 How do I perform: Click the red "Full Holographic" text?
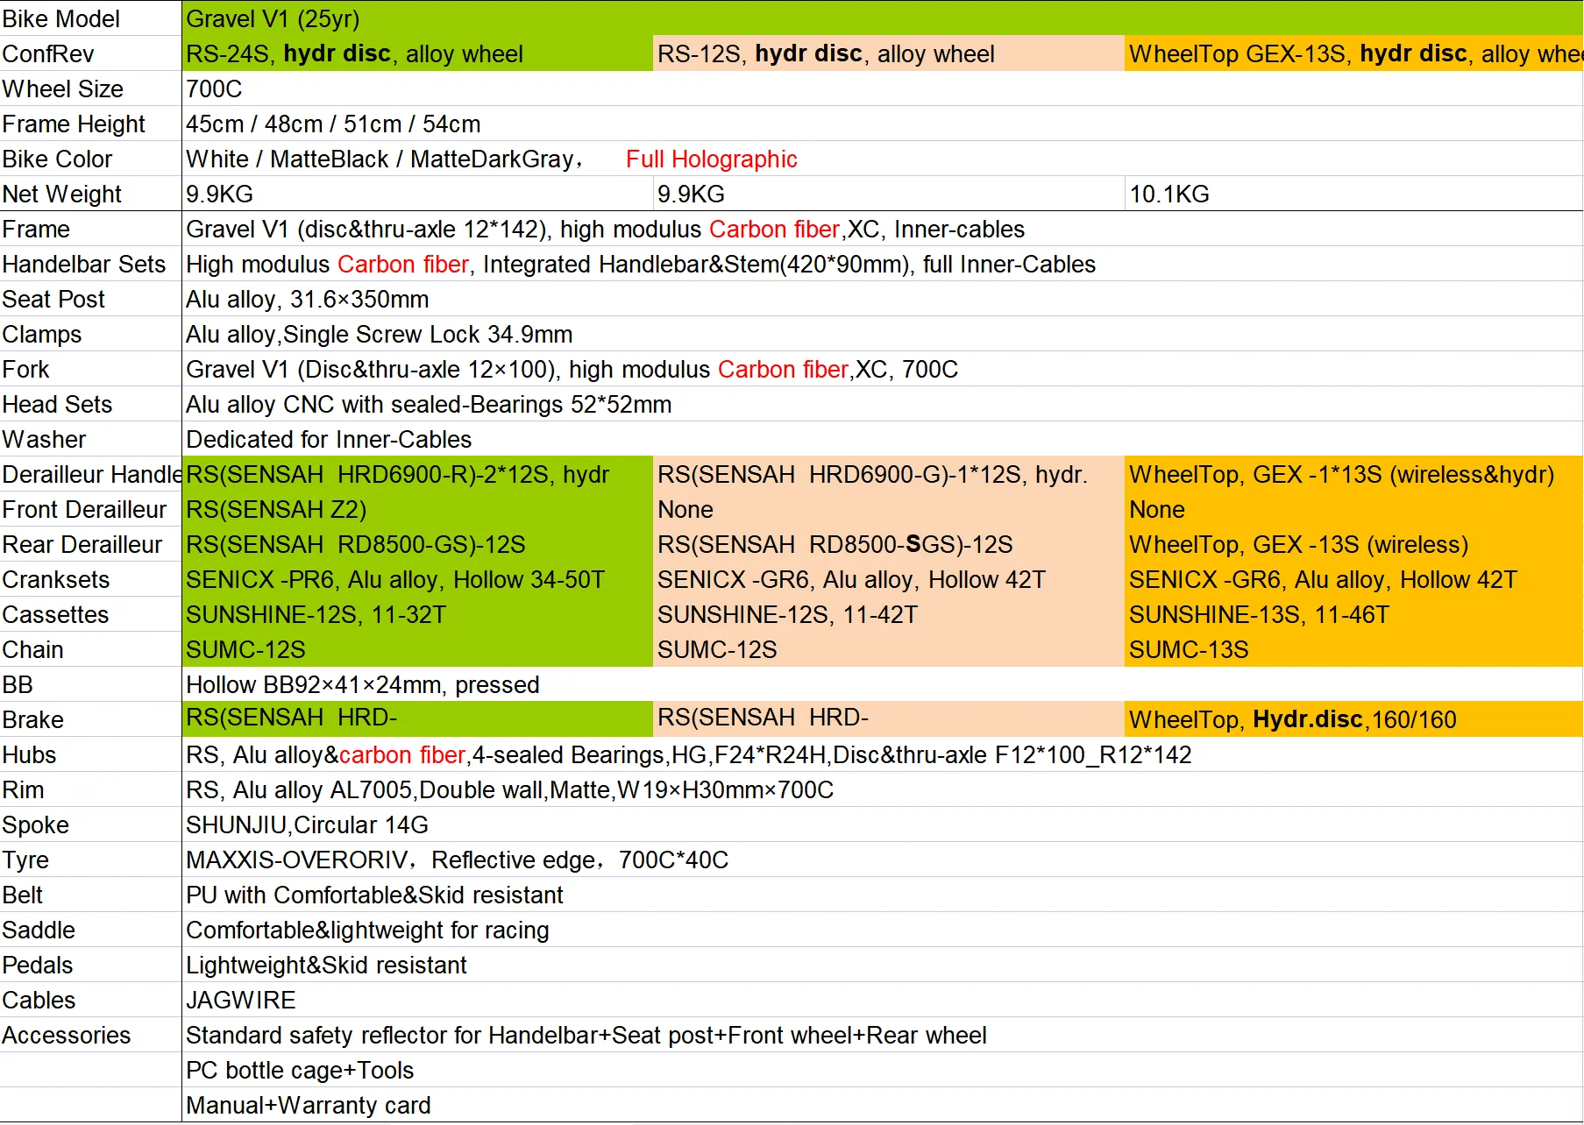[712, 159]
